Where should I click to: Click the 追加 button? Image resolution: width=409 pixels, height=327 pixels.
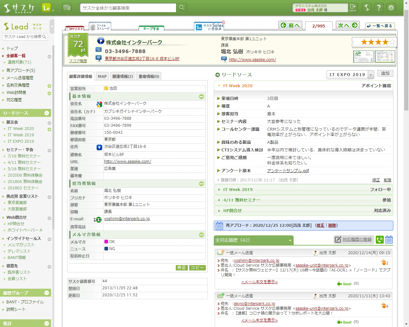coord(385,73)
